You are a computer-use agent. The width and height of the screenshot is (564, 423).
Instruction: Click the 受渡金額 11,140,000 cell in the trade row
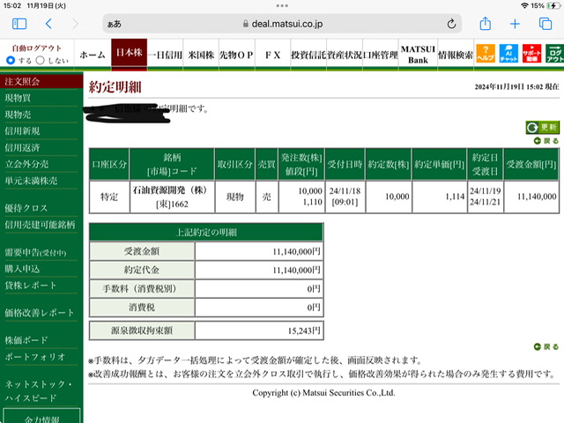pyautogui.click(x=531, y=197)
